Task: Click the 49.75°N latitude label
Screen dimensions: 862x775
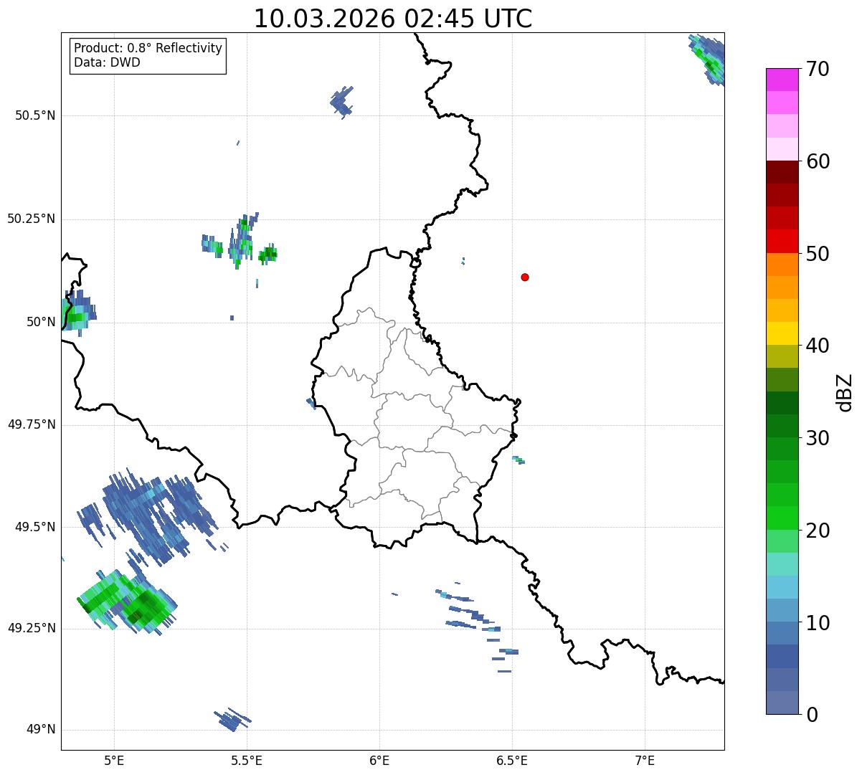Action: (32, 424)
